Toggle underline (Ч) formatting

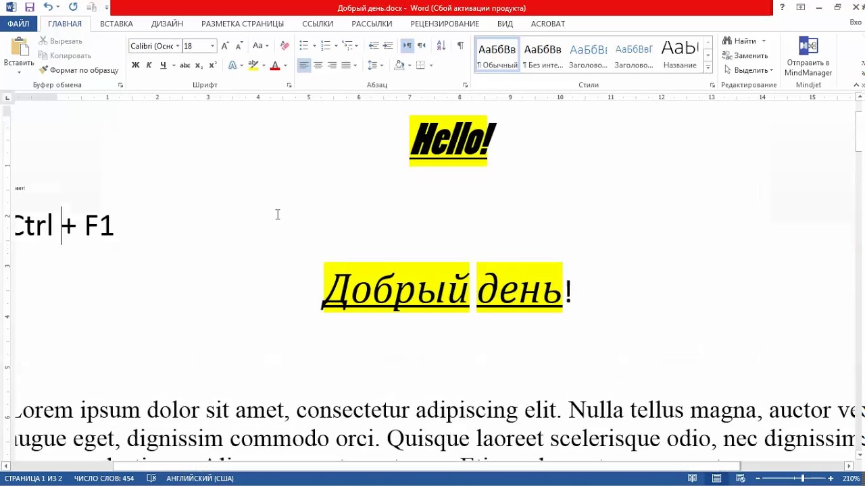coord(163,65)
